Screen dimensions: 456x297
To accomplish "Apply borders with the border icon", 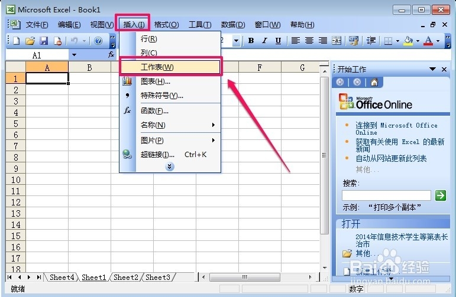I will 388,41.
